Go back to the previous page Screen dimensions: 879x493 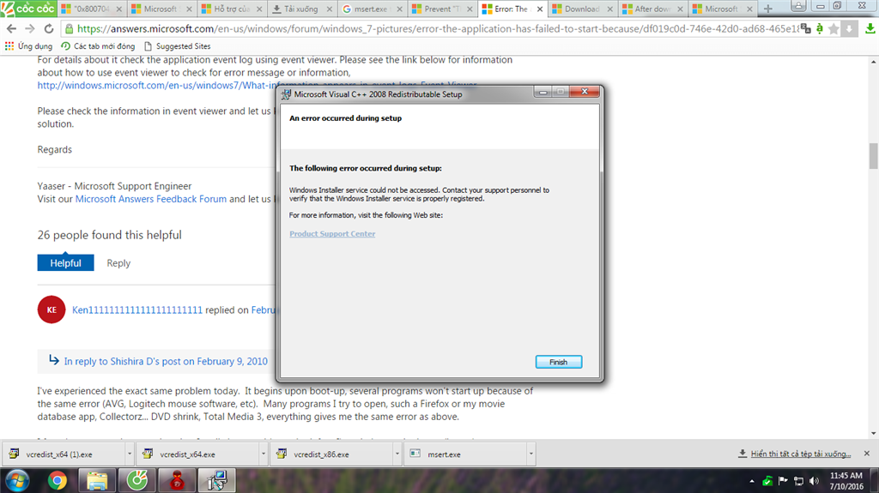12,28
